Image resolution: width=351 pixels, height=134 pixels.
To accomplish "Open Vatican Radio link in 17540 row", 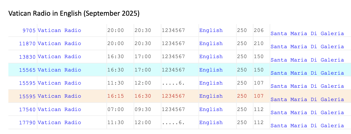I will coord(59,109).
